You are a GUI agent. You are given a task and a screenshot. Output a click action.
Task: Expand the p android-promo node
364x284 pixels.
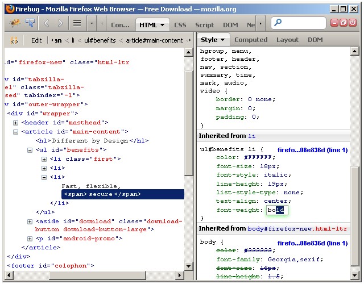click(x=30, y=239)
